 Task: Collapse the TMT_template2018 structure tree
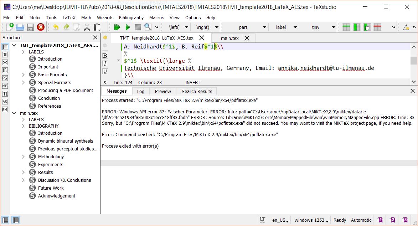click(14, 45)
